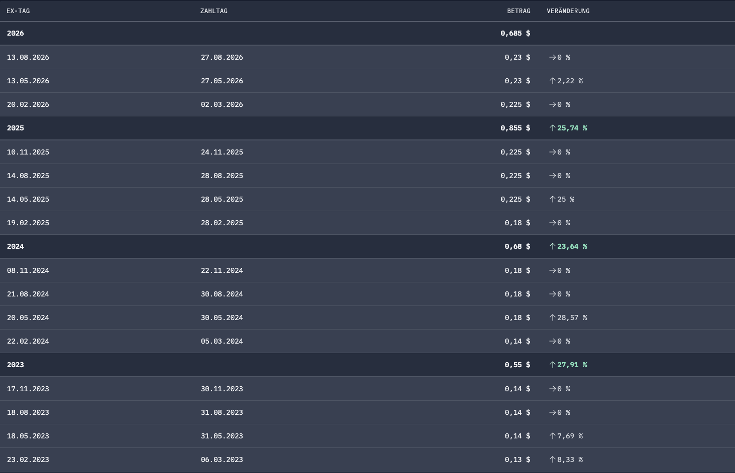Select the 2025 year summary row
735x473 pixels.
(367, 128)
